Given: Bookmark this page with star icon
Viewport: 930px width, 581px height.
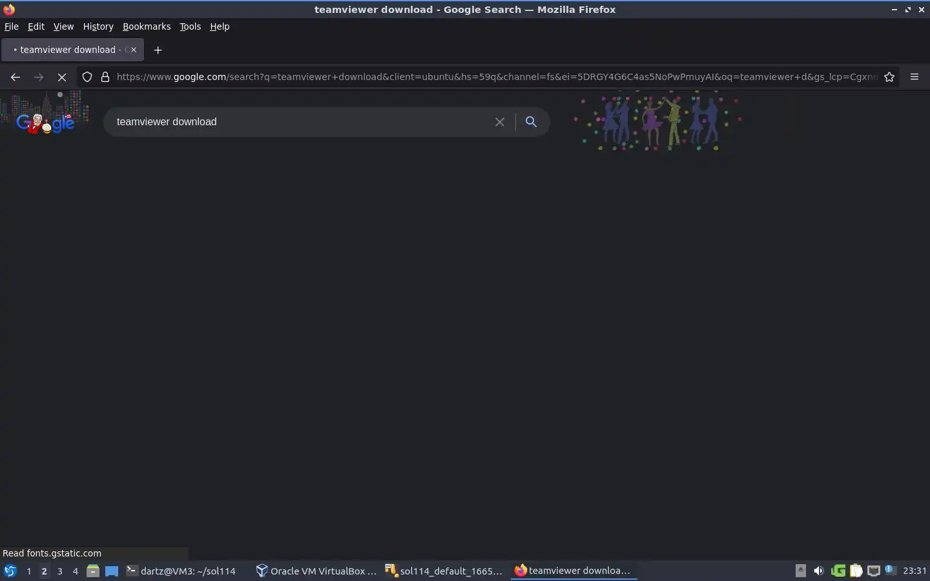Looking at the screenshot, I should (x=889, y=77).
